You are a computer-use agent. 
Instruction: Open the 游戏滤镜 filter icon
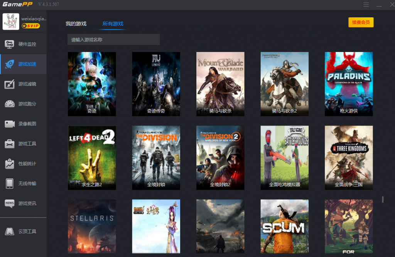pyautogui.click(x=10, y=84)
